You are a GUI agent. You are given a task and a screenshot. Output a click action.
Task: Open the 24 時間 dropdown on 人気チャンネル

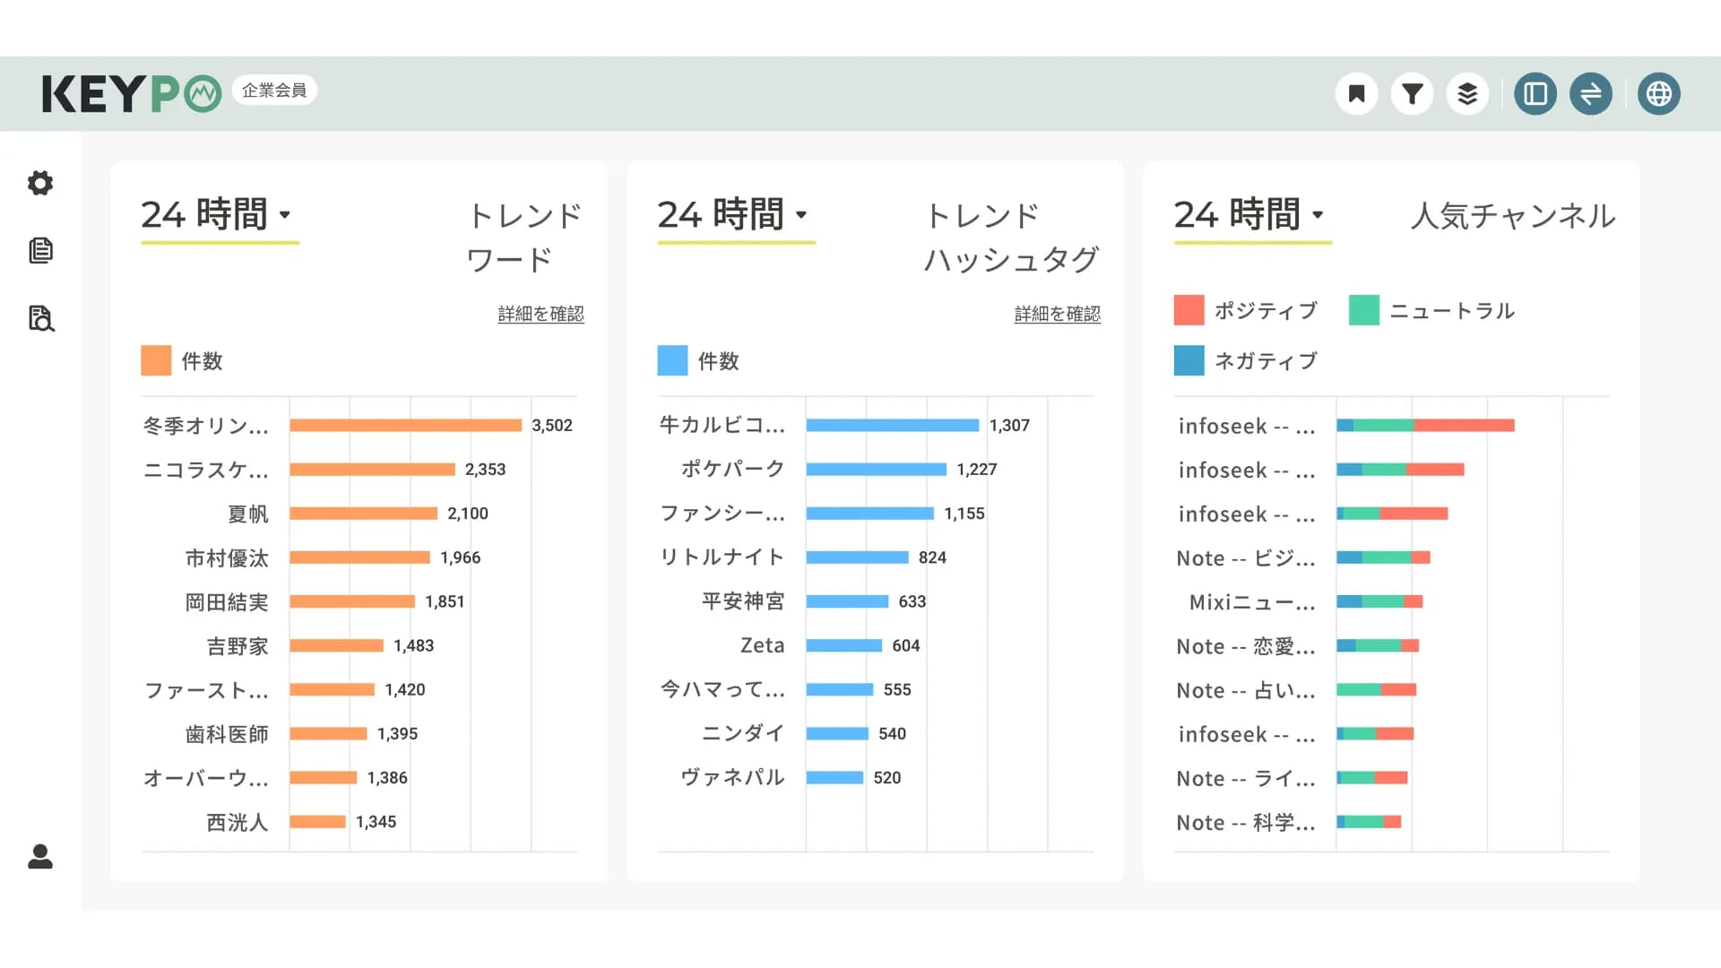(x=1250, y=214)
